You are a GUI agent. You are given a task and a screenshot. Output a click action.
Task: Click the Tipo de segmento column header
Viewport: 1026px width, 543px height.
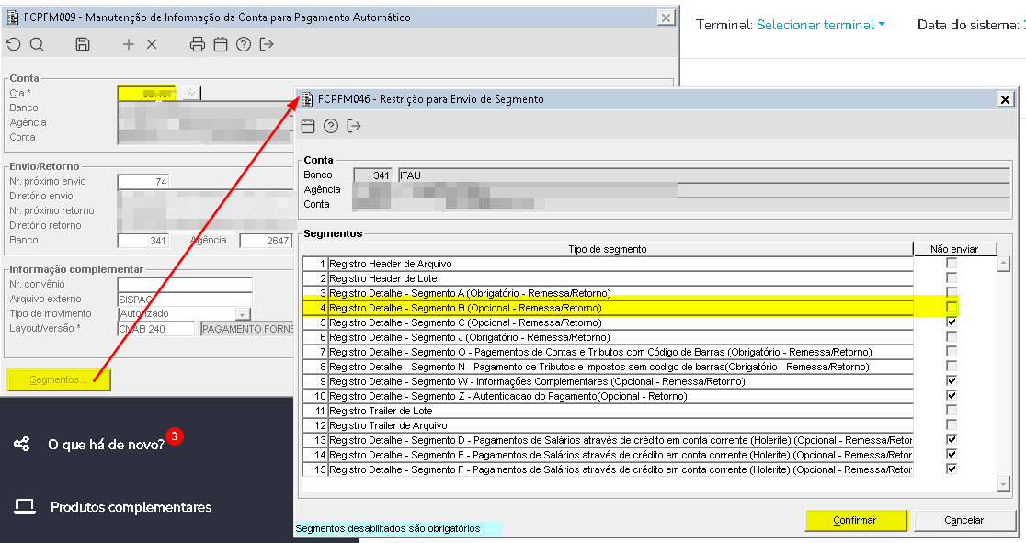click(607, 249)
